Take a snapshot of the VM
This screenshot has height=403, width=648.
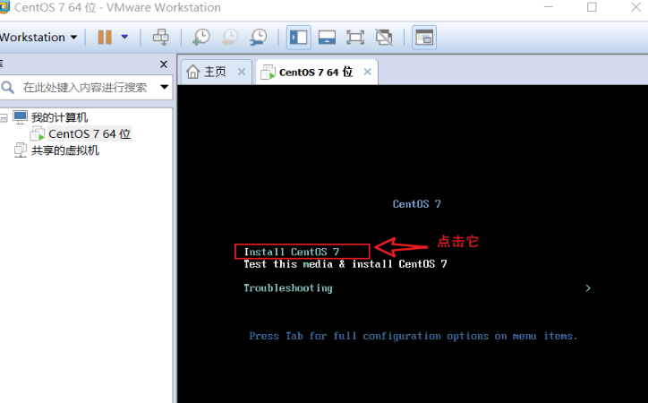[x=201, y=38]
